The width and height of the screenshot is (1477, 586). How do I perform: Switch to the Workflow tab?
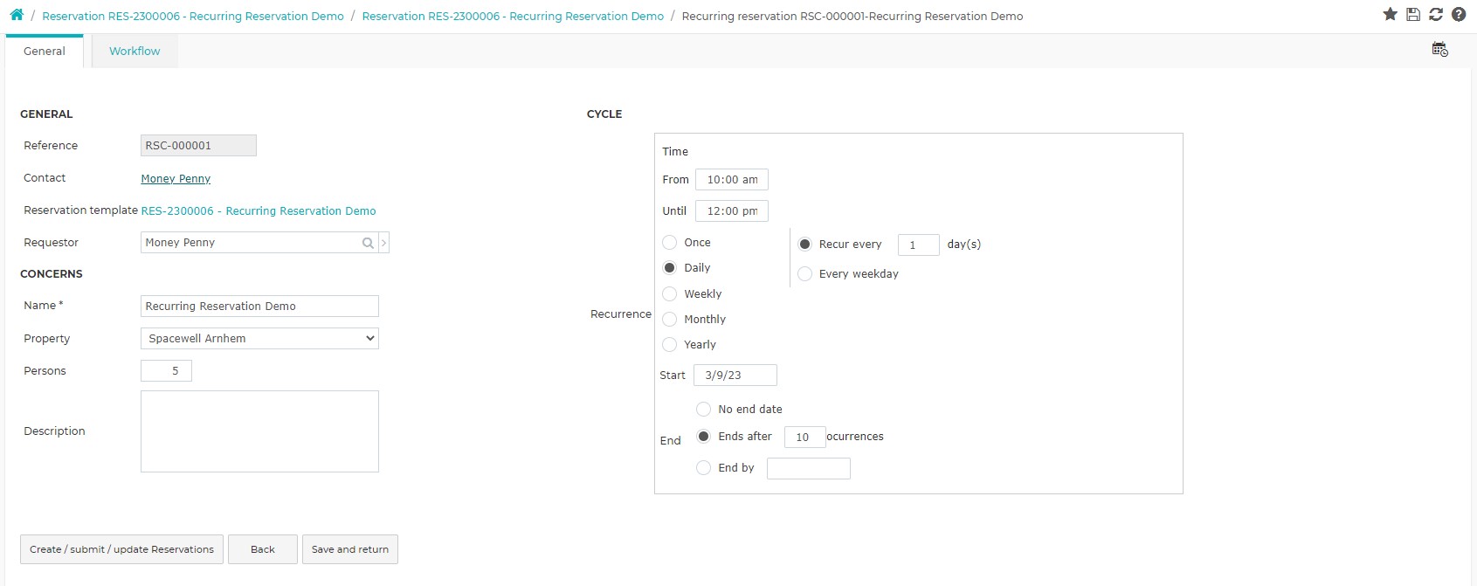pyautogui.click(x=135, y=52)
